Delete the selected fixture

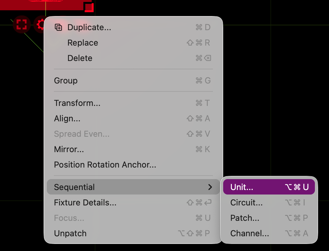pyautogui.click(x=80, y=58)
